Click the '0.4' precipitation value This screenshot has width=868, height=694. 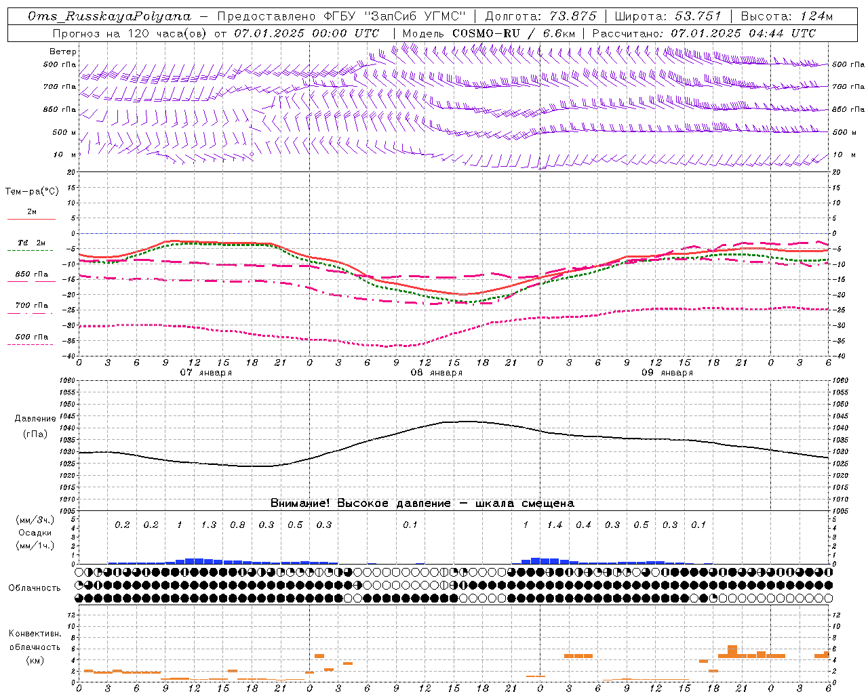point(583,525)
